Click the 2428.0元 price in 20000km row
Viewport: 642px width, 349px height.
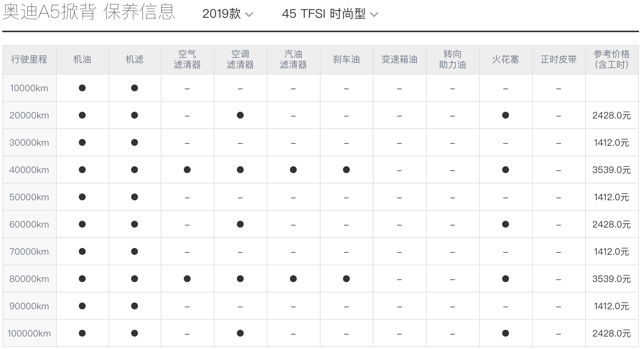pos(612,115)
